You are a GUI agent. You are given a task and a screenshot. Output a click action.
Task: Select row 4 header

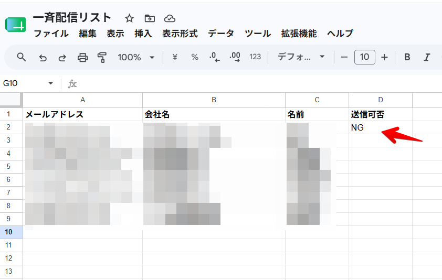pos(11,154)
